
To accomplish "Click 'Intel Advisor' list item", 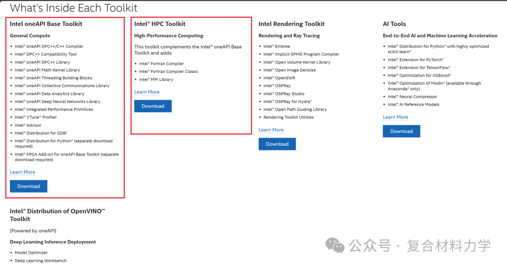I will [x=28, y=125].
